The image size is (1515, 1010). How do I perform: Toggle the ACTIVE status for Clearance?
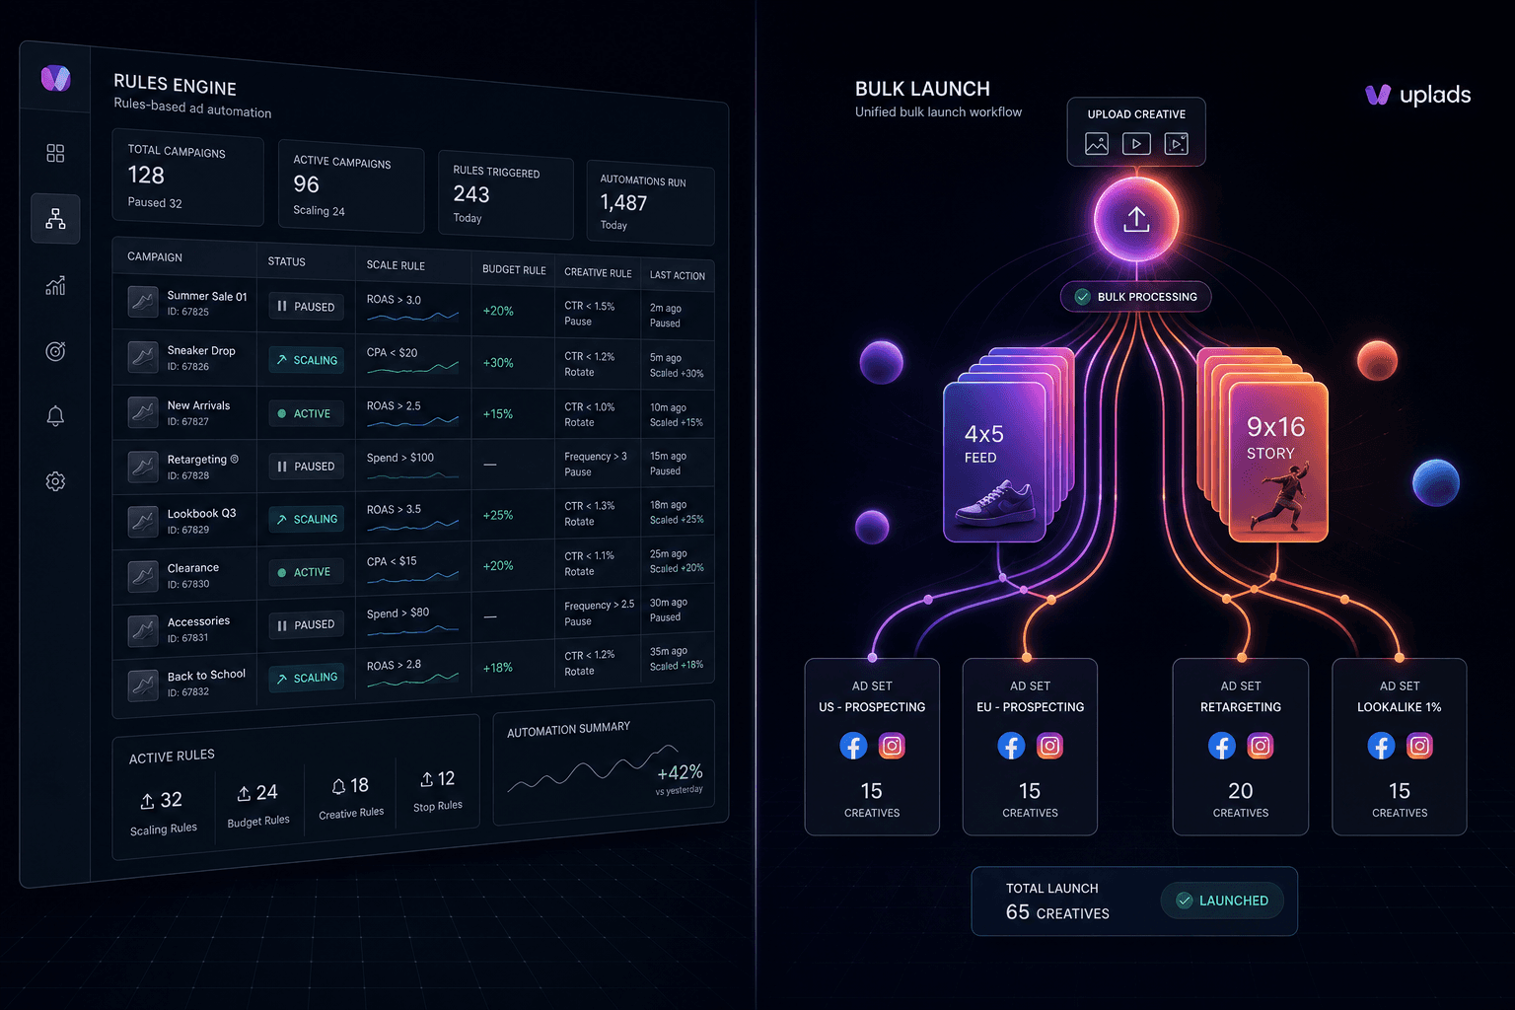click(x=307, y=572)
